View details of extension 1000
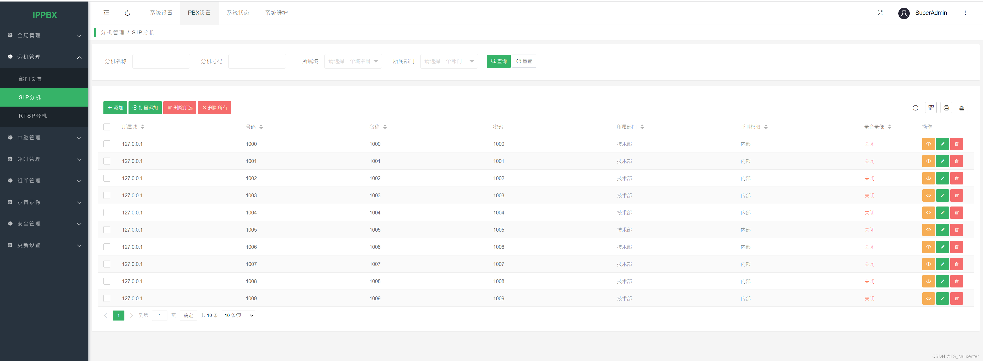This screenshot has width=983, height=361. coord(928,144)
